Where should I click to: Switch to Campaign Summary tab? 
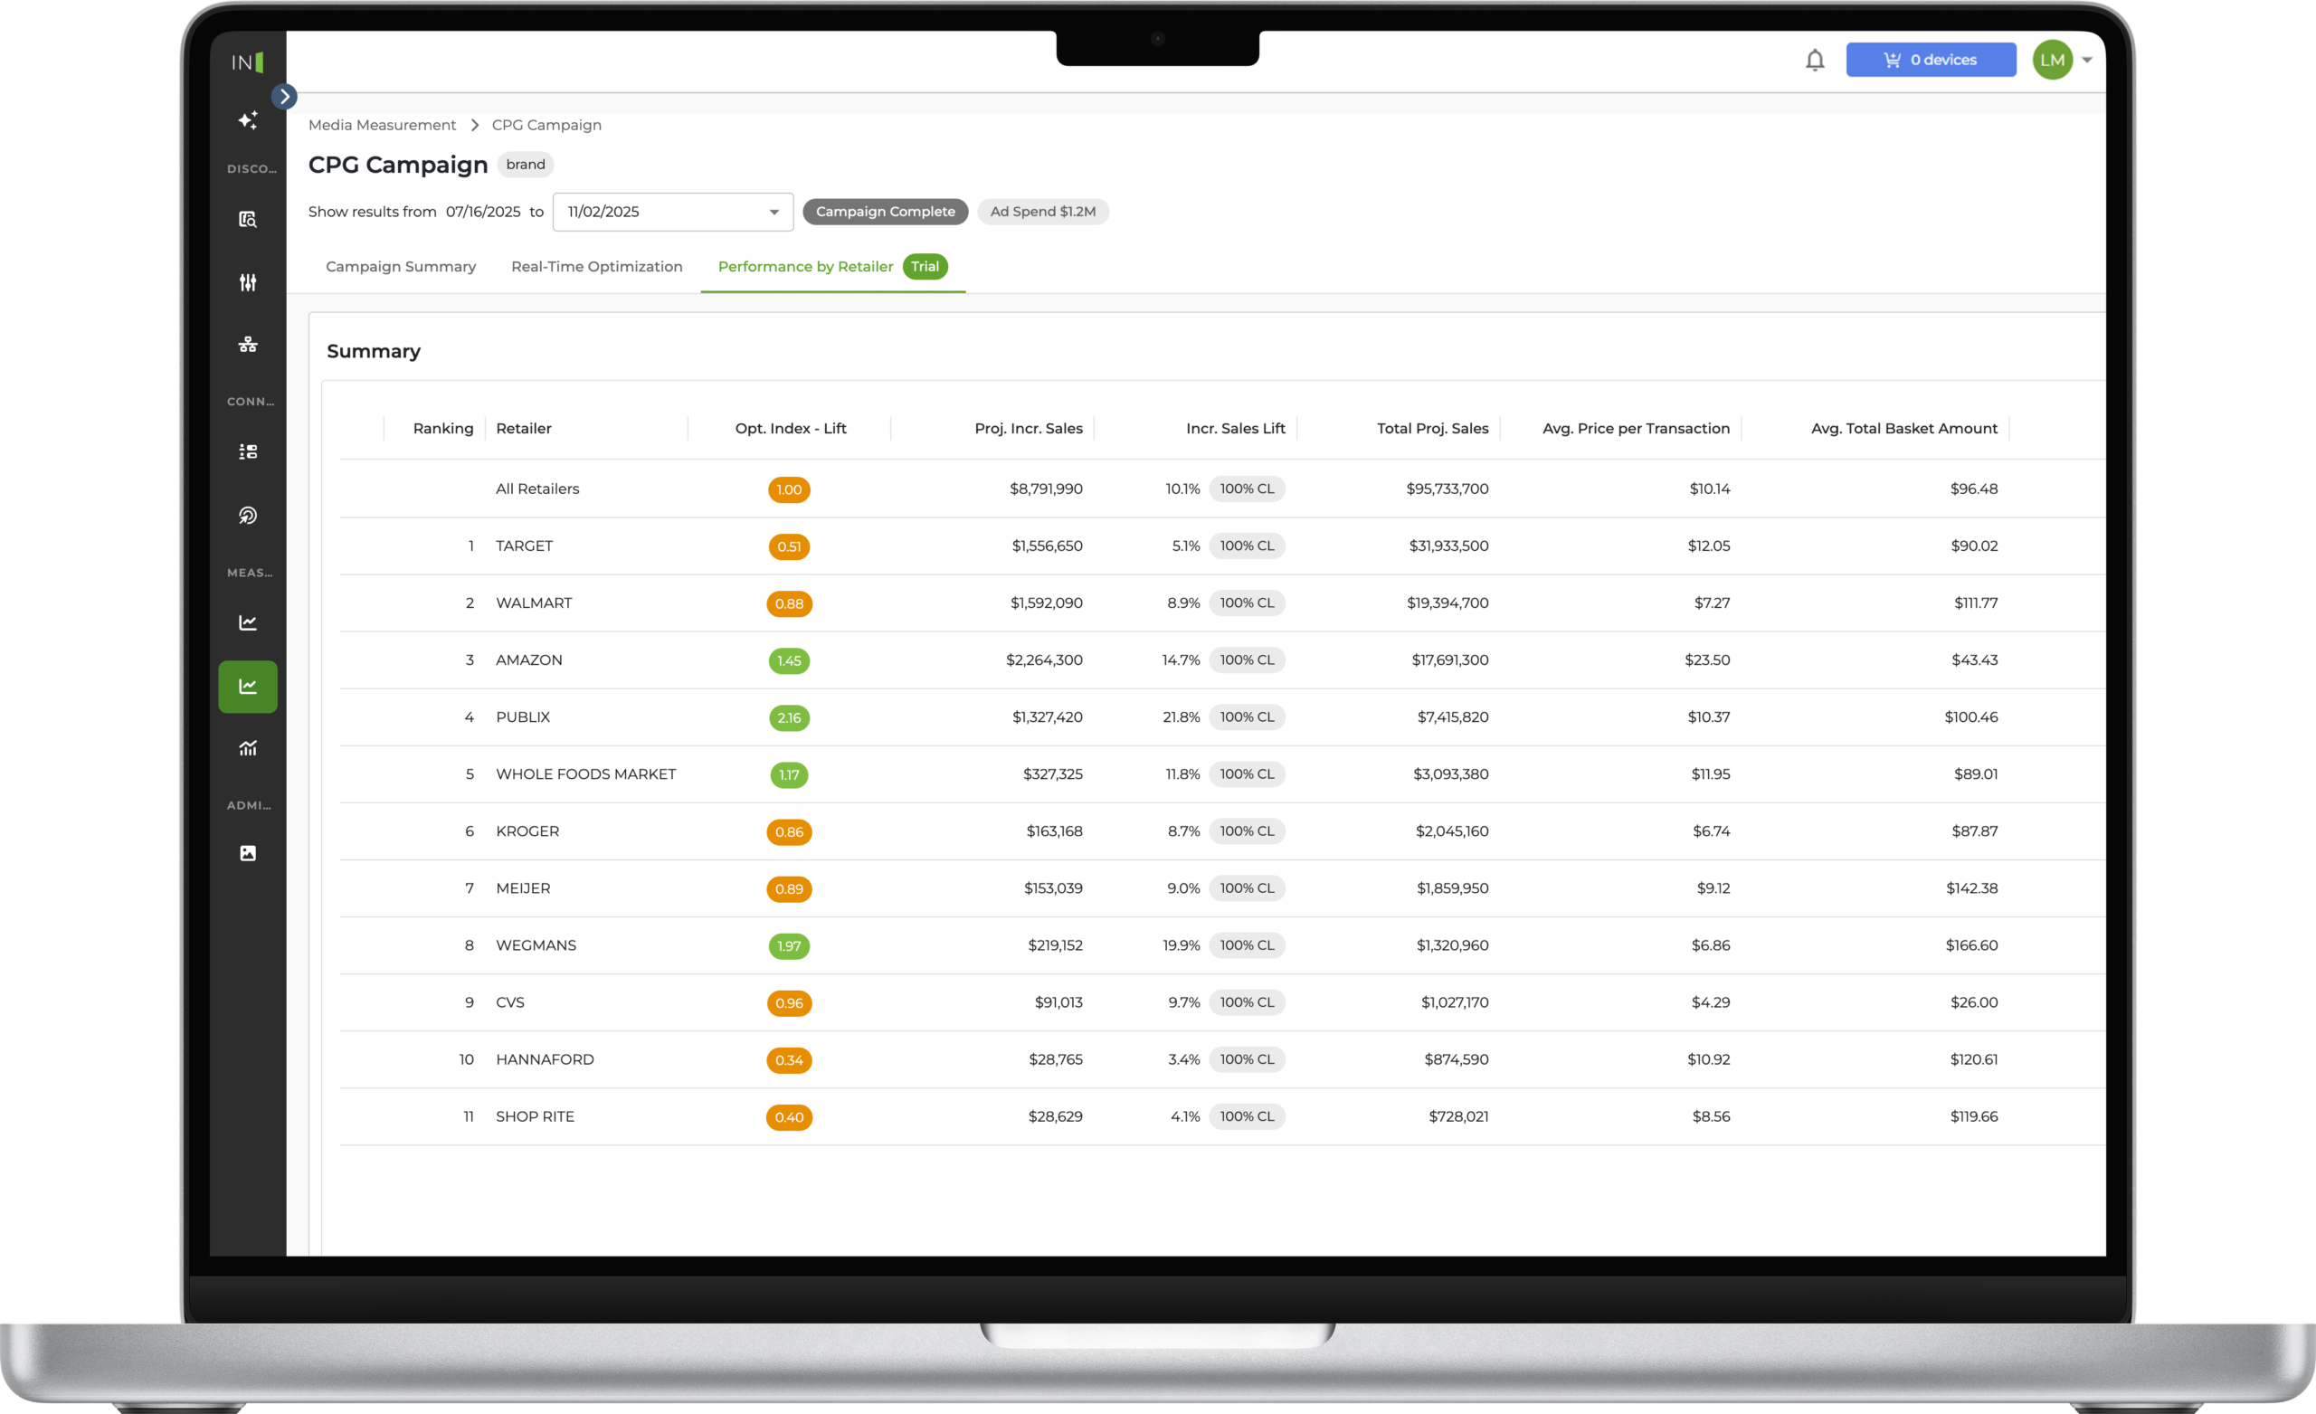(x=401, y=267)
